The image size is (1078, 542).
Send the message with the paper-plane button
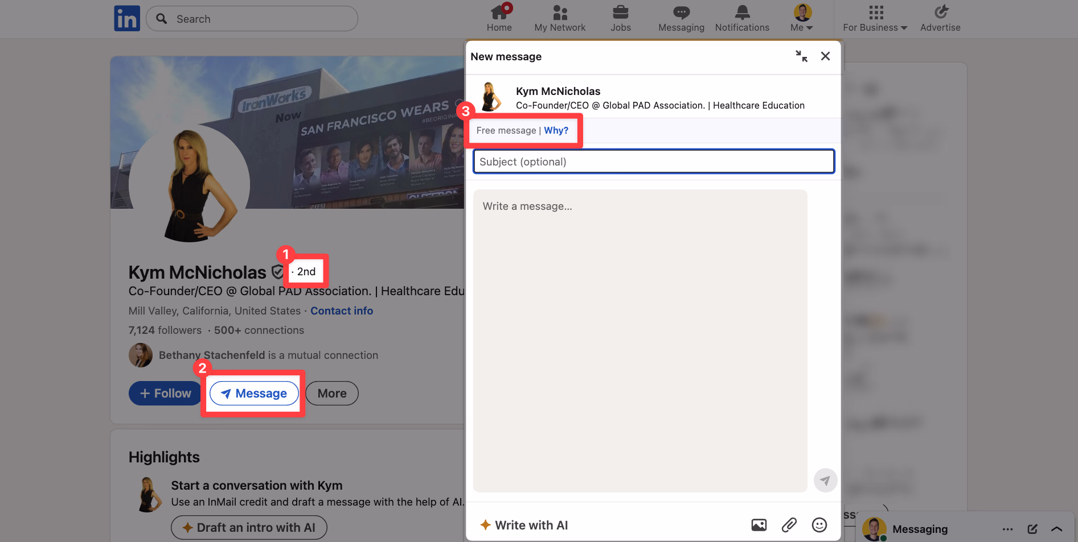point(825,480)
